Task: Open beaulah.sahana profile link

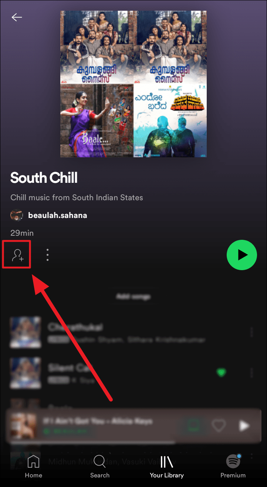Action: [58, 215]
